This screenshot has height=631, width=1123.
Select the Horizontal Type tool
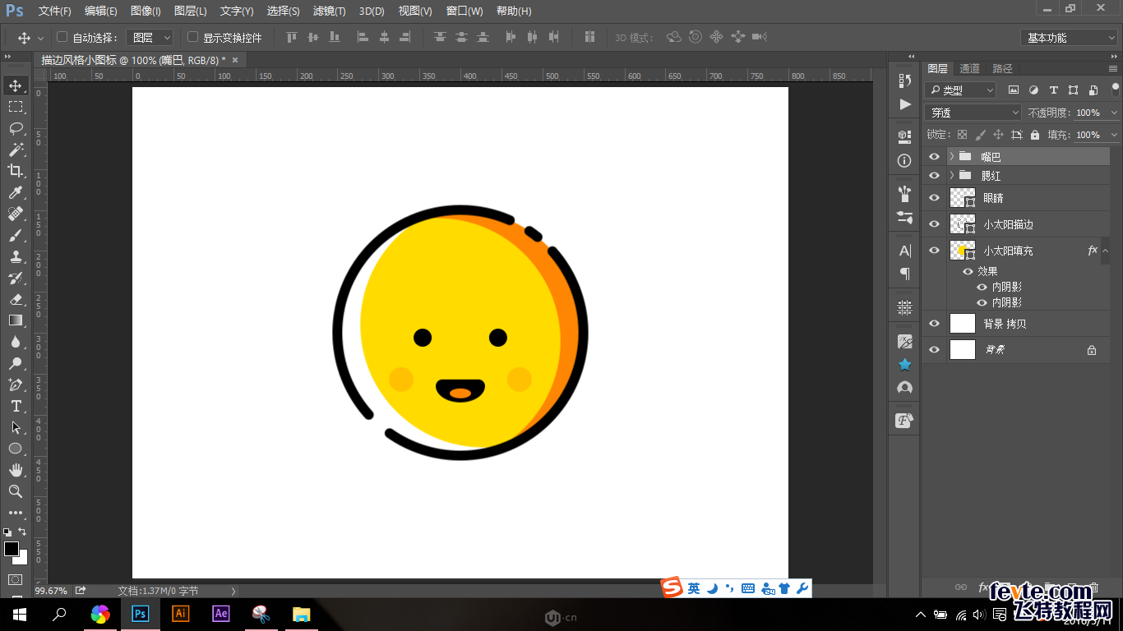[16, 406]
